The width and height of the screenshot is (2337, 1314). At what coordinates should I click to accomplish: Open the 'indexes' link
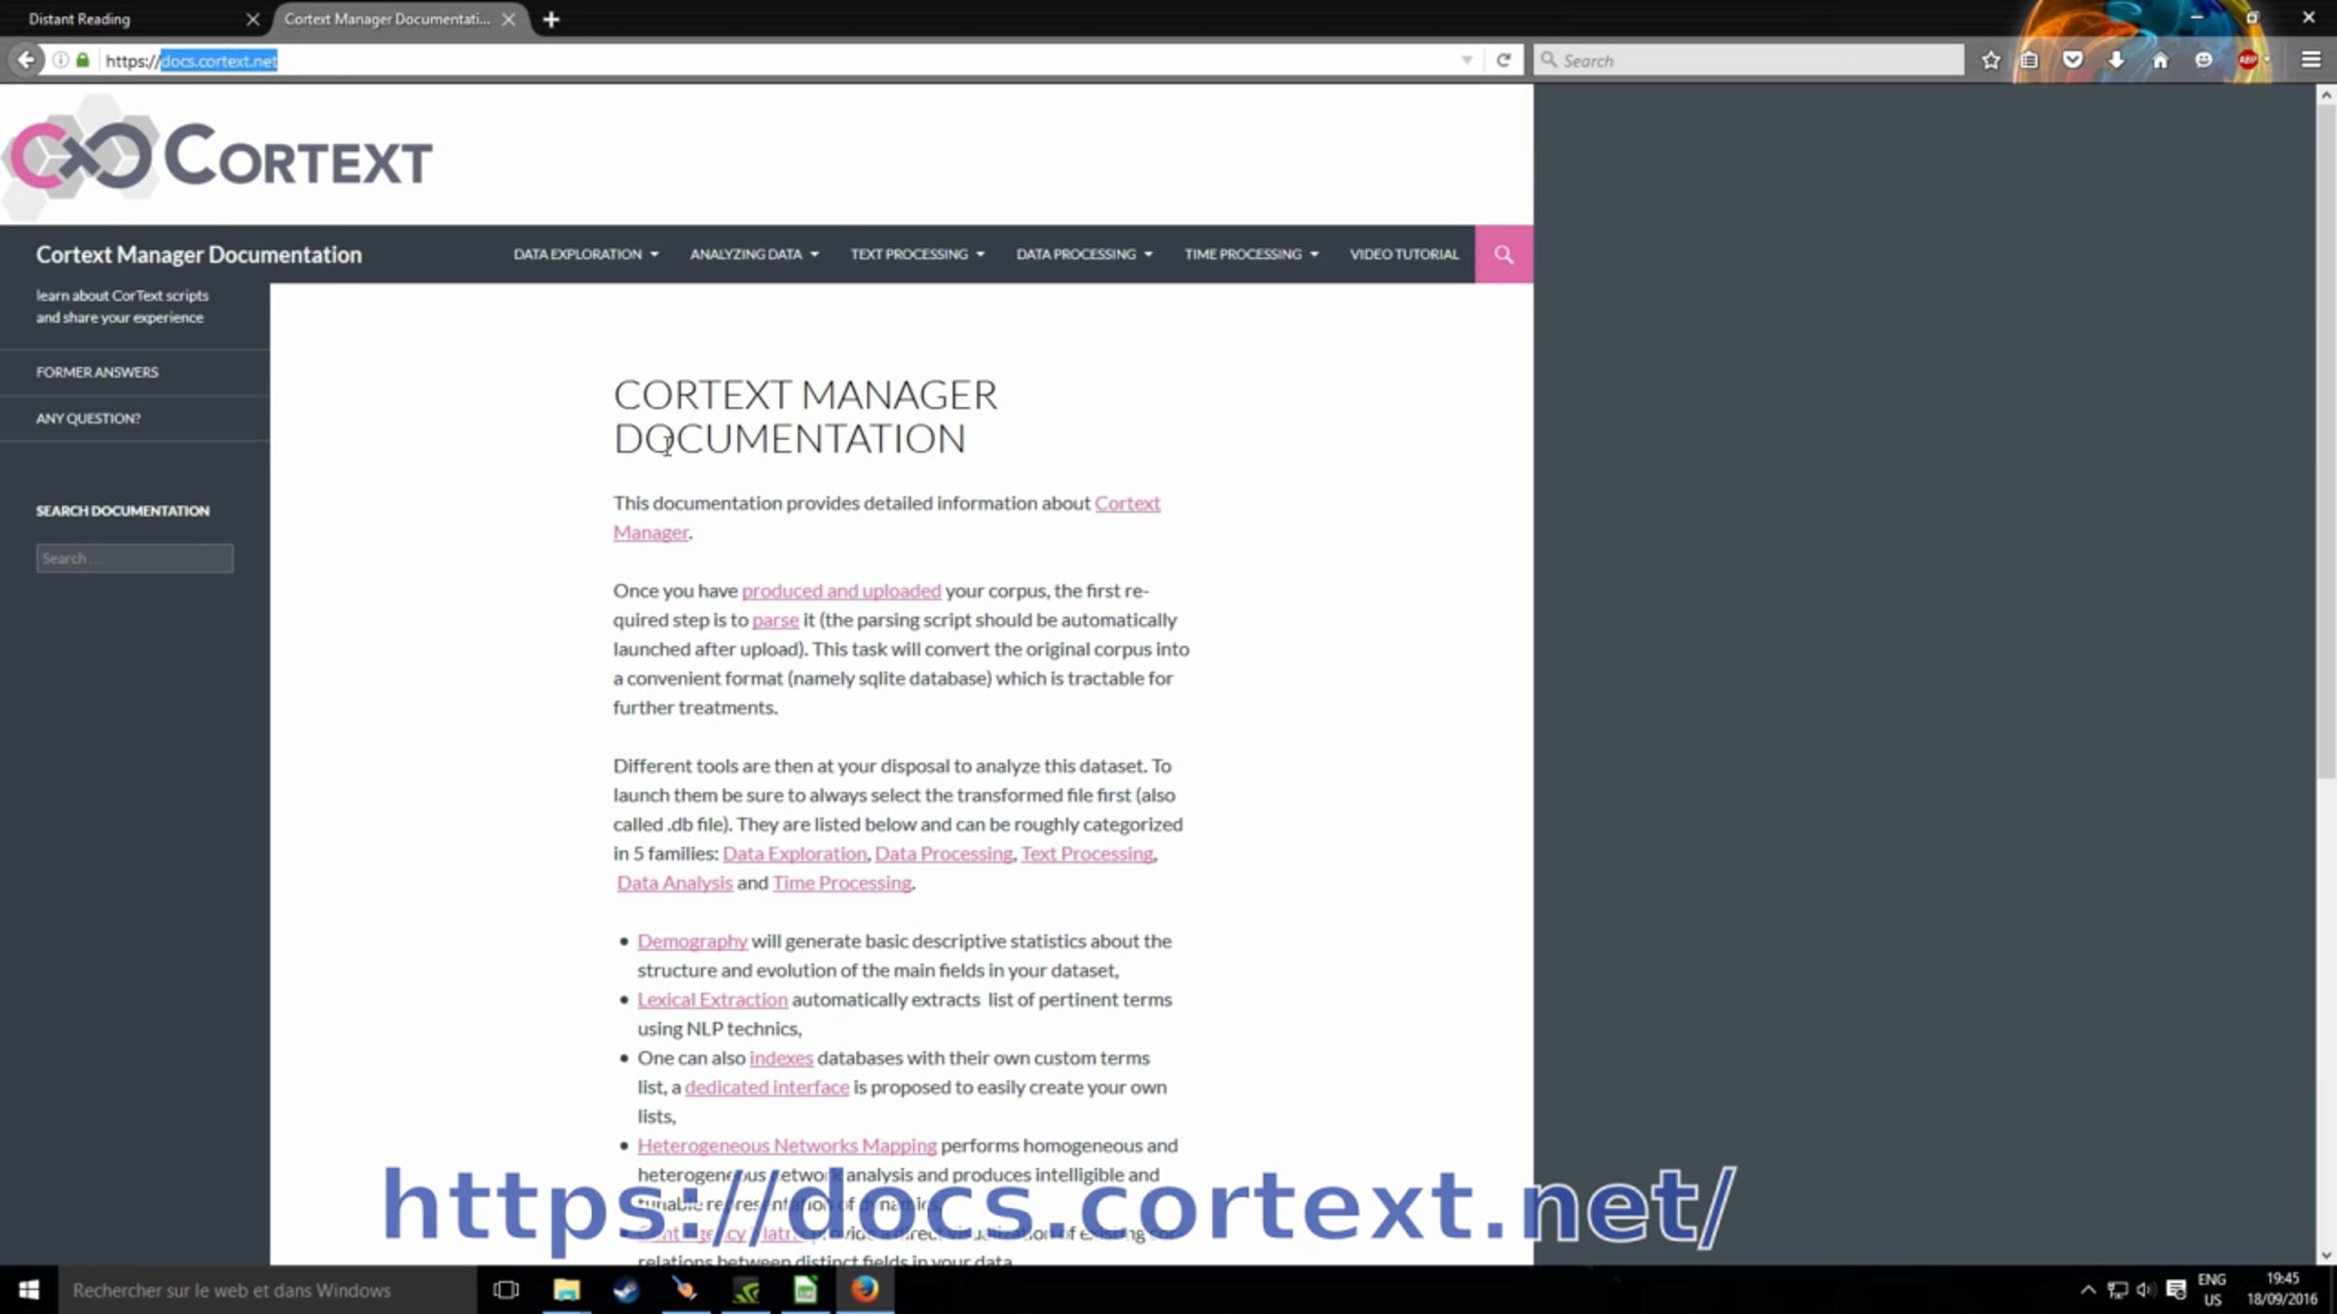coord(781,1058)
